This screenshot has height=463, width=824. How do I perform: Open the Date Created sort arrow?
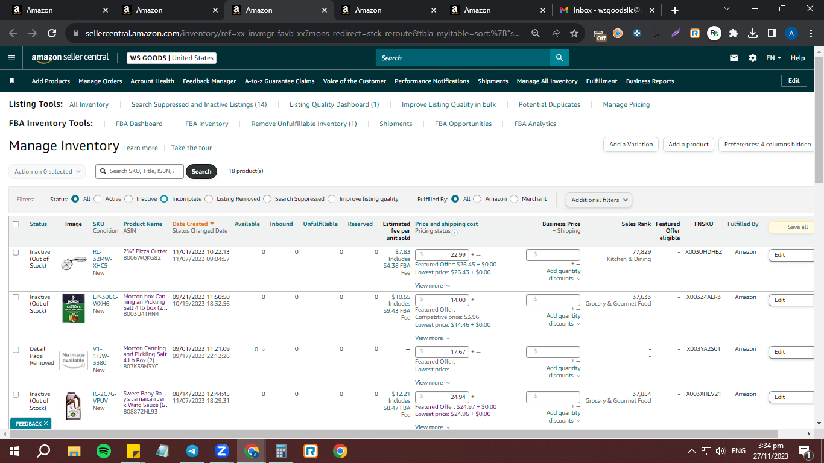point(212,224)
